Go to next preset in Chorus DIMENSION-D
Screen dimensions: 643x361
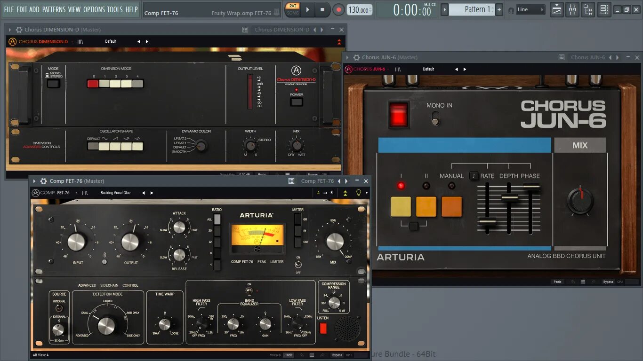click(147, 41)
